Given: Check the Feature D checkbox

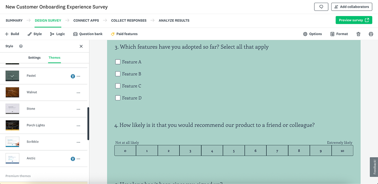Looking at the screenshot, I should pyautogui.click(x=118, y=98).
